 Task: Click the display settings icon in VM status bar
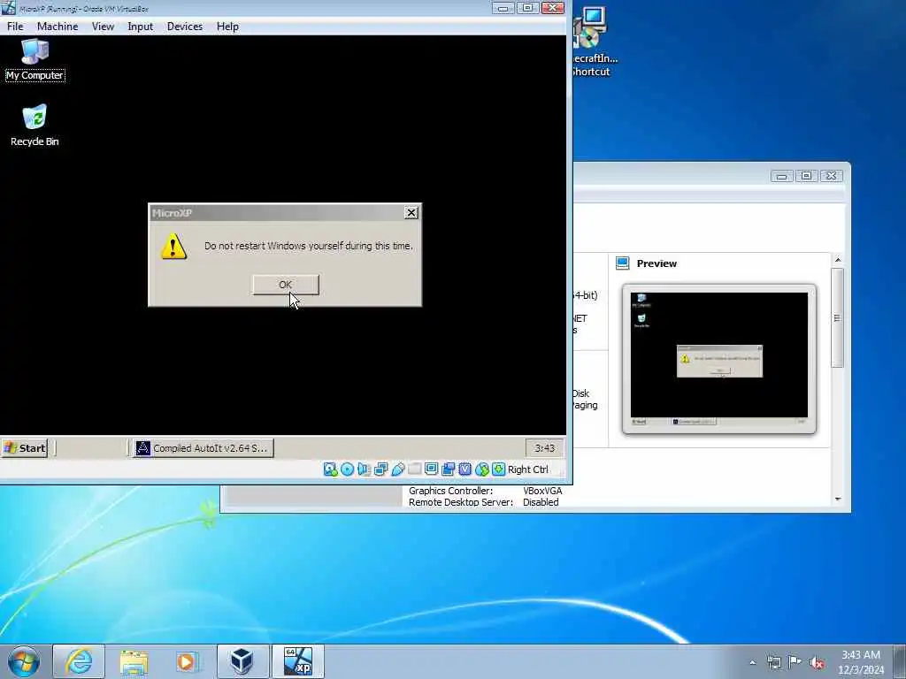[431, 469]
